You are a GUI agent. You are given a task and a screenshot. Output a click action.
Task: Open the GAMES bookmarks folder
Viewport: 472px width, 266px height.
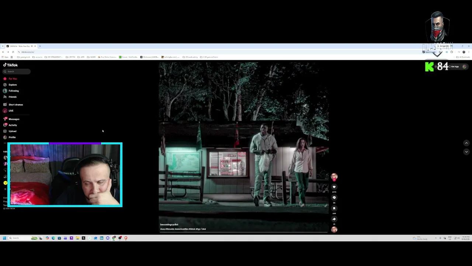pos(91,57)
